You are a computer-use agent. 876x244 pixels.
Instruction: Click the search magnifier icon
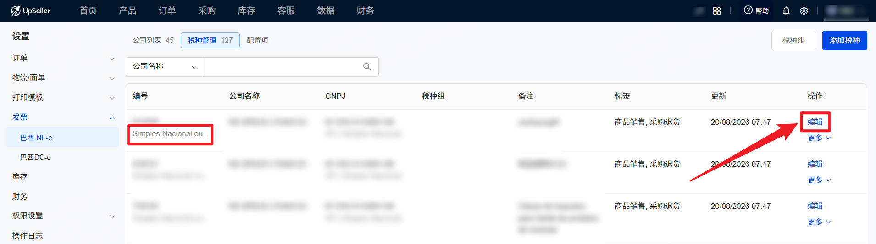[x=367, y=67]
